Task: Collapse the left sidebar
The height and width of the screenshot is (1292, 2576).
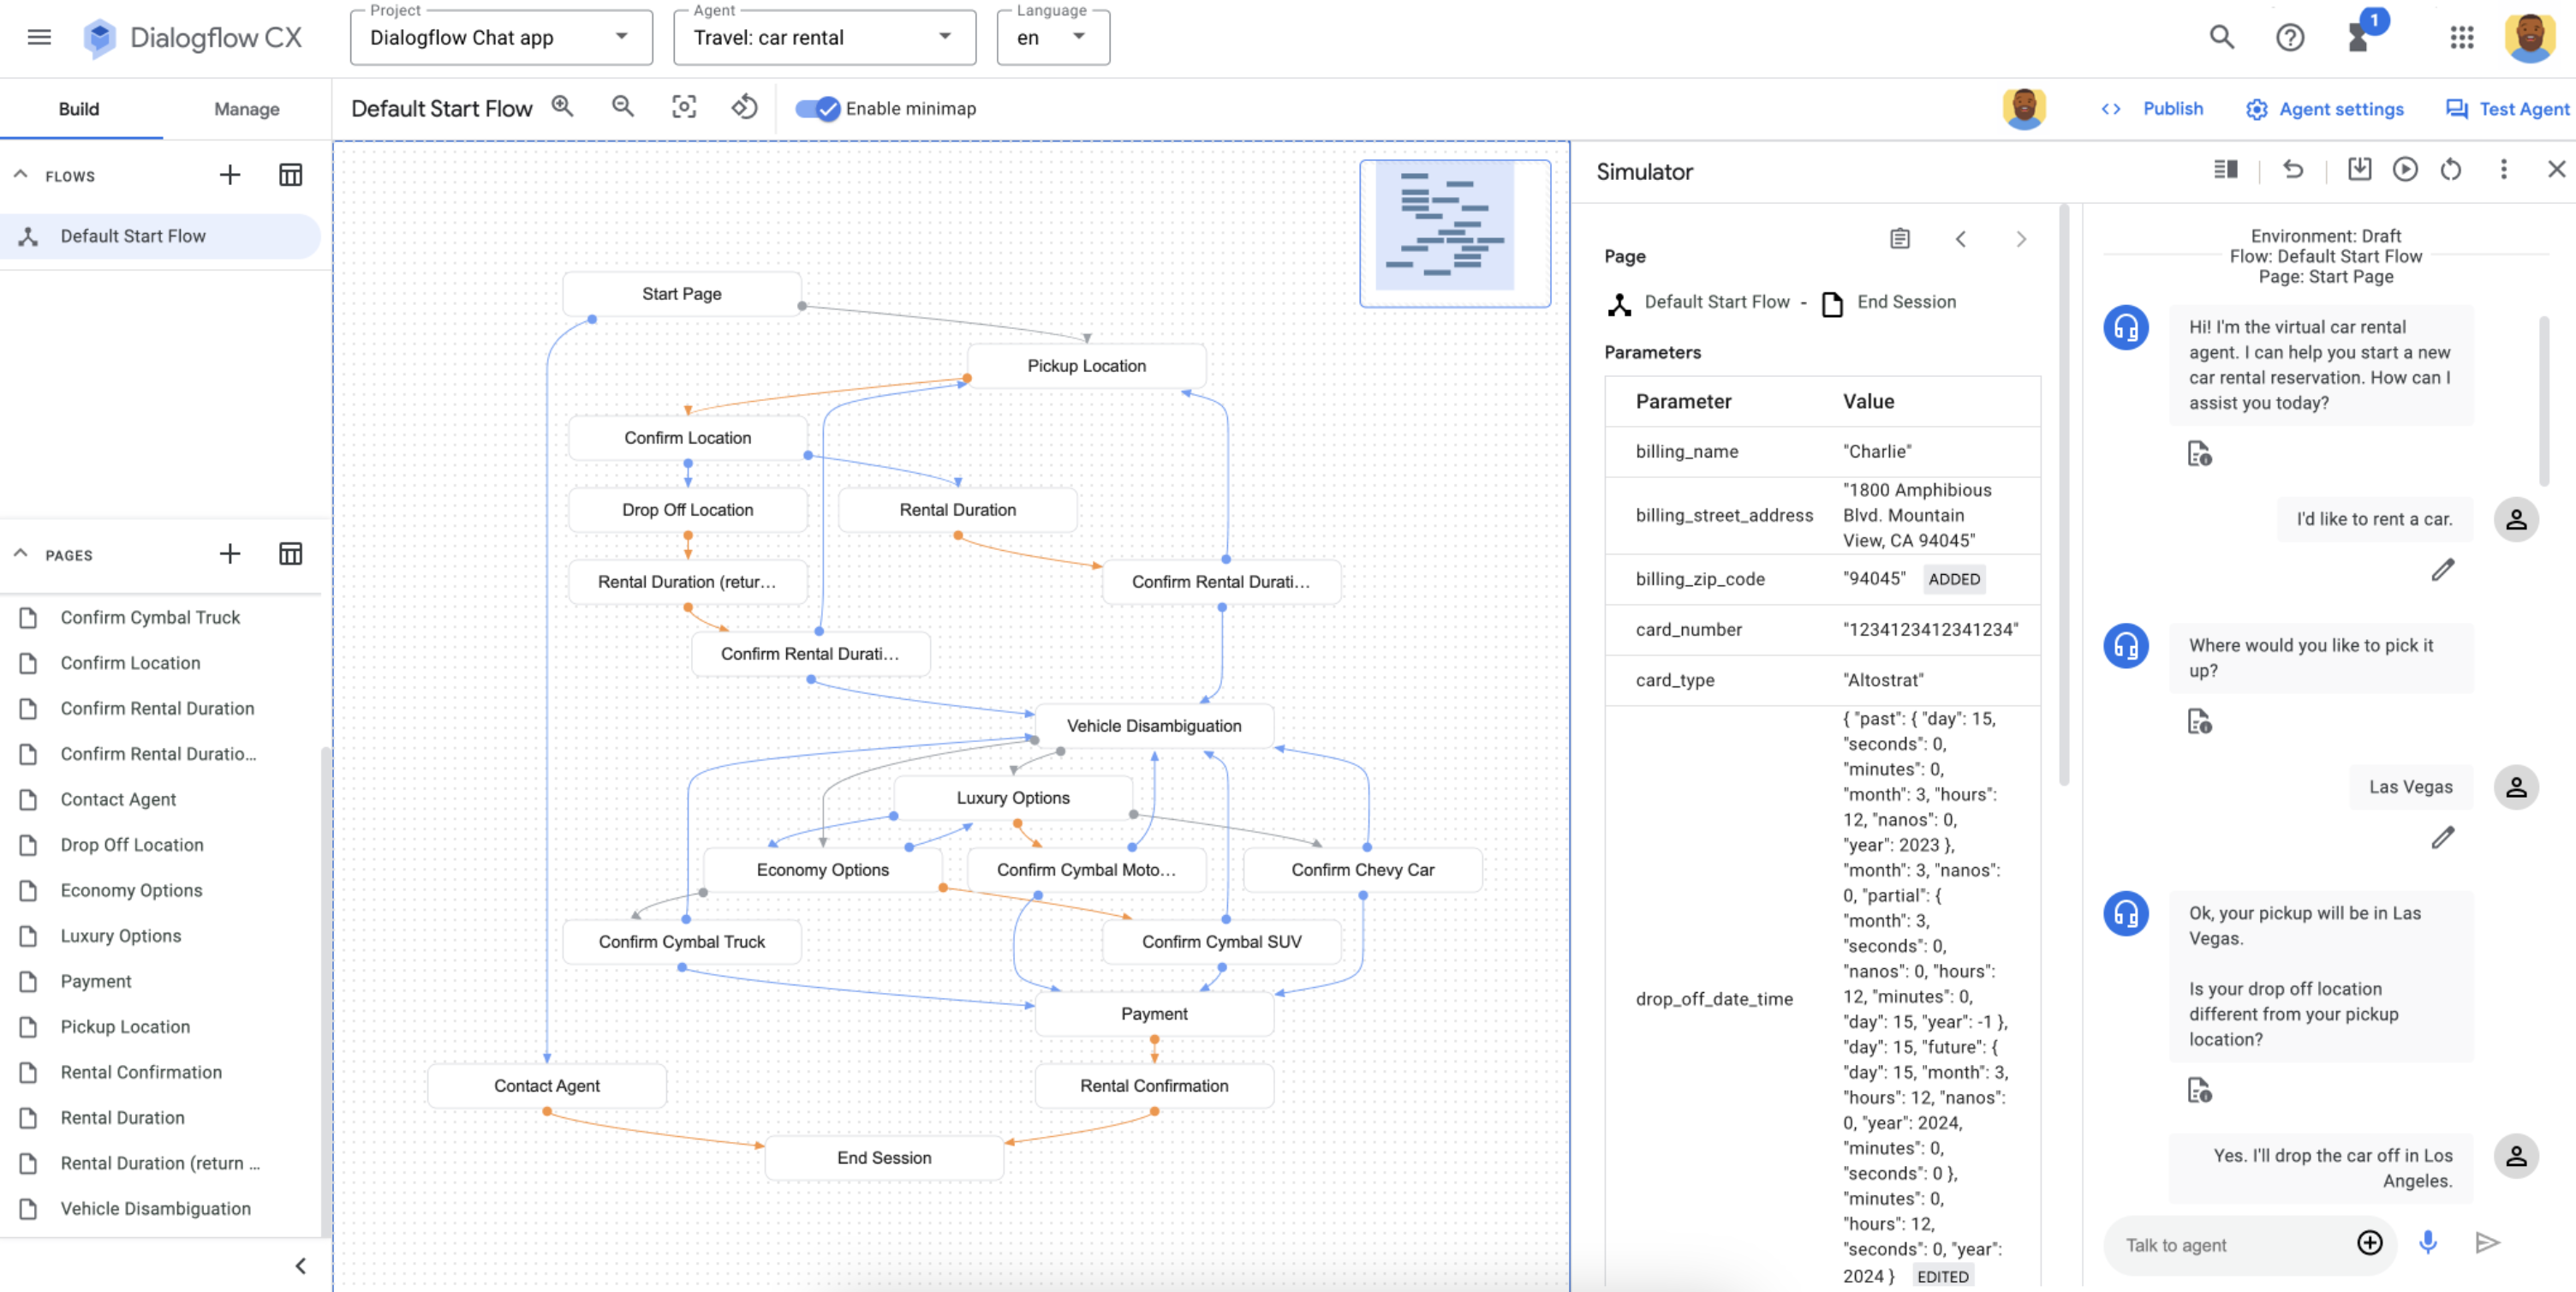Action: [300, 1266]
